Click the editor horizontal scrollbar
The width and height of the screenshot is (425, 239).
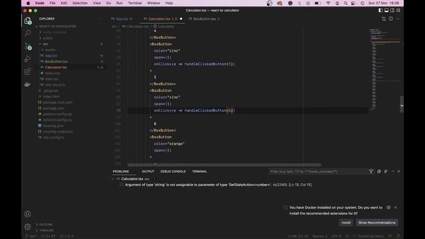click(224, 165)
